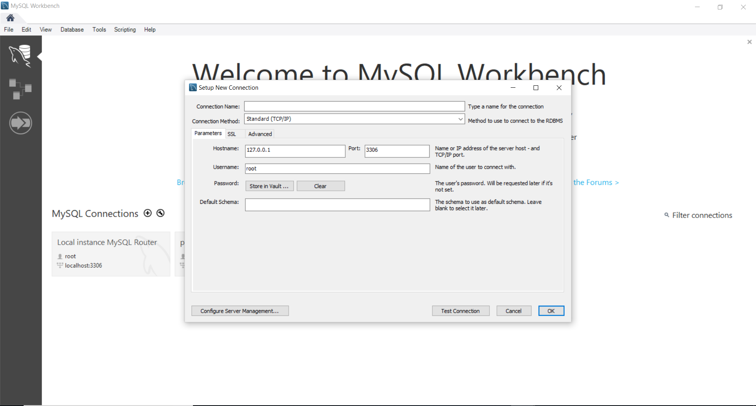
Task: Follow the Forums link
Action: (596, 183)
